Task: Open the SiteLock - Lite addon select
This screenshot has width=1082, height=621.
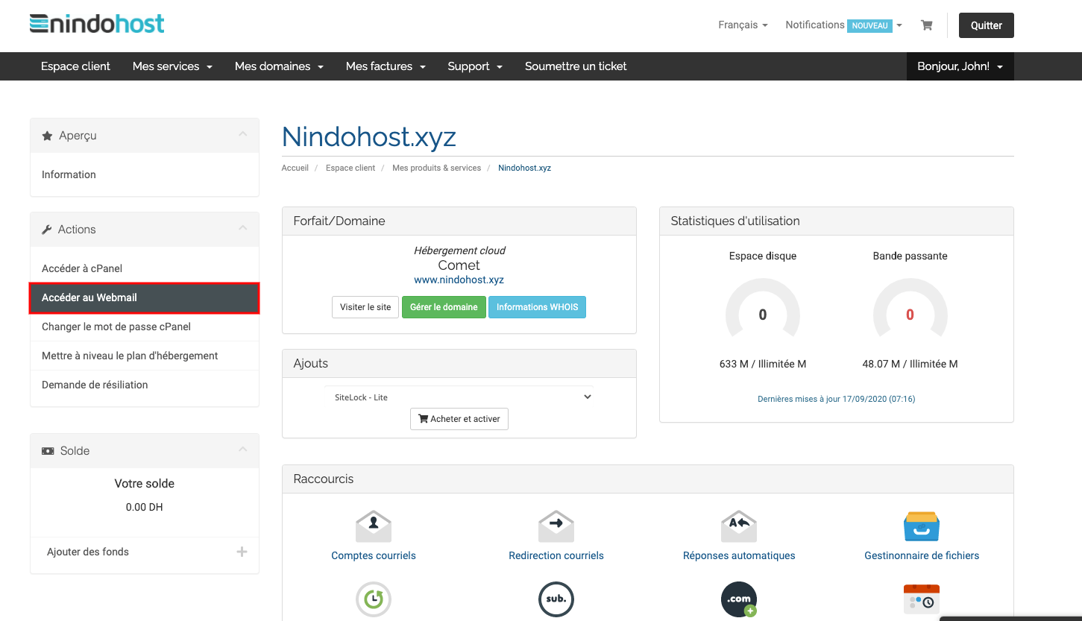Action: coord(459,397)
